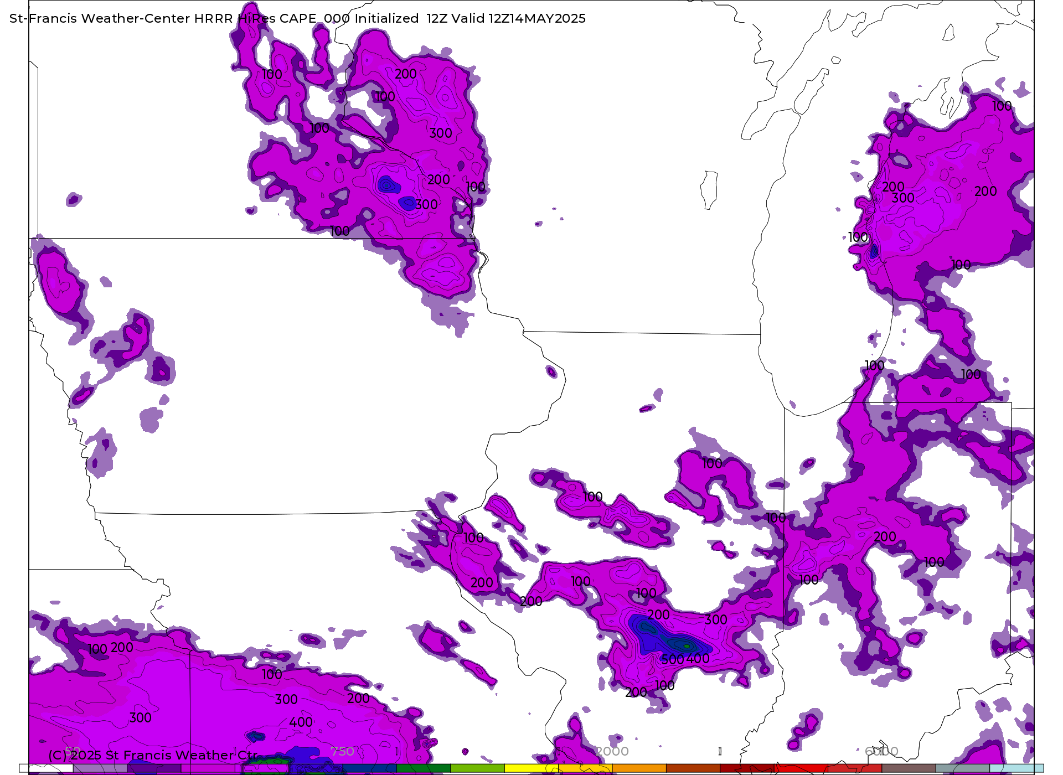Click the 2000 color bar scale label
Screen dimensions: 1063x775
pyautogui.click(x=612, y=751)
